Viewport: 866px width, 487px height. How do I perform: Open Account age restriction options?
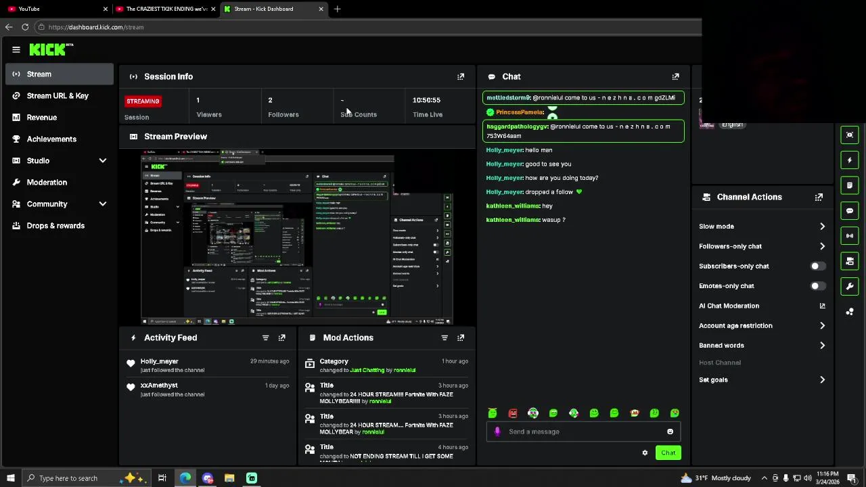[x=762, y=325]
